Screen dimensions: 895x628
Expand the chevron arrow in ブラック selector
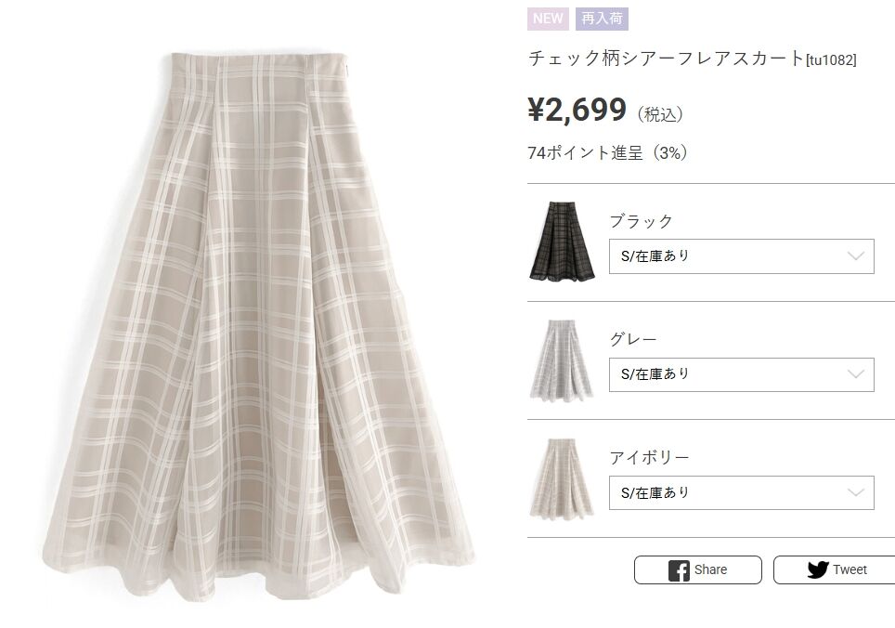pos(856,255)
